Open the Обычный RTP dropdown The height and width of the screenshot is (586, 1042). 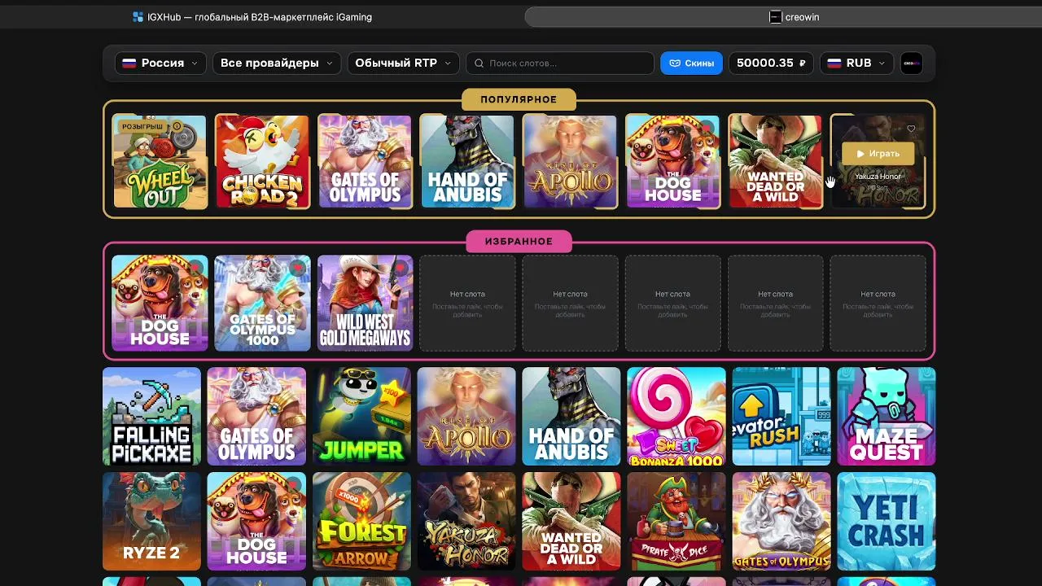pos(404,63)
